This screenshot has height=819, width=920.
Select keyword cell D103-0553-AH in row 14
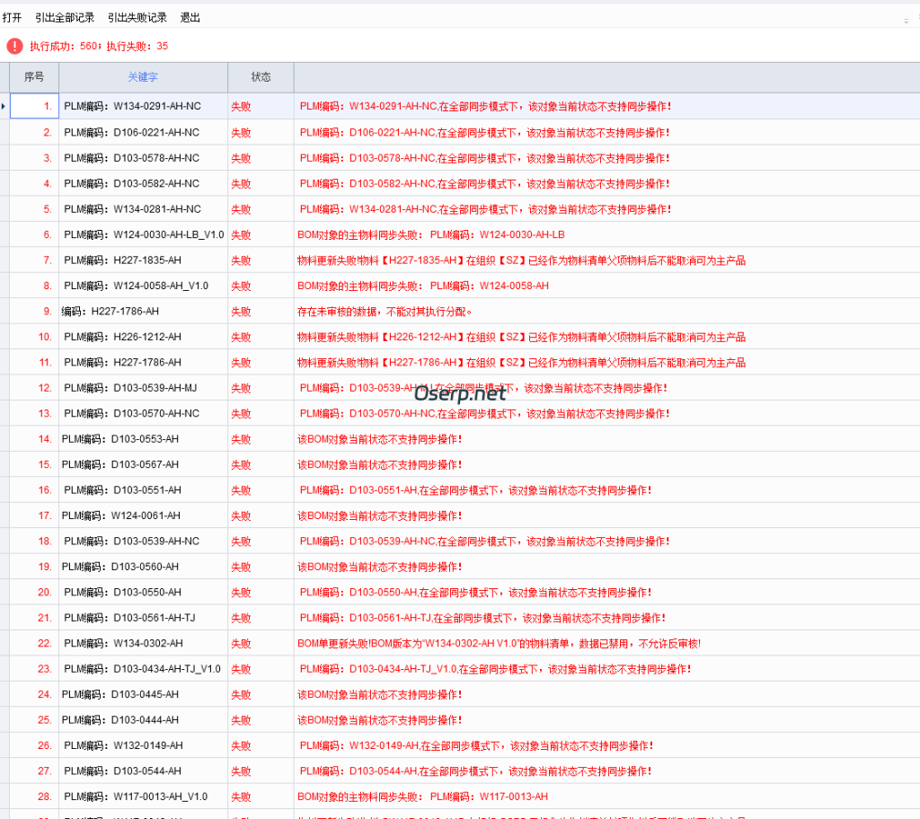click(143, 439)
